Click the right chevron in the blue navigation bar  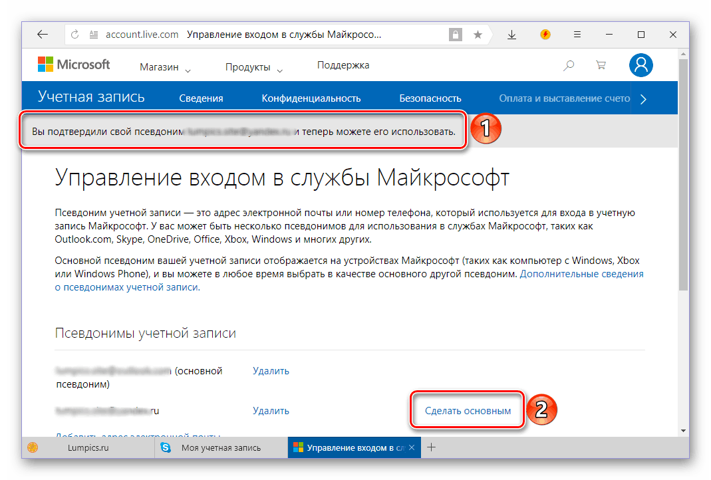coord(642,99)
